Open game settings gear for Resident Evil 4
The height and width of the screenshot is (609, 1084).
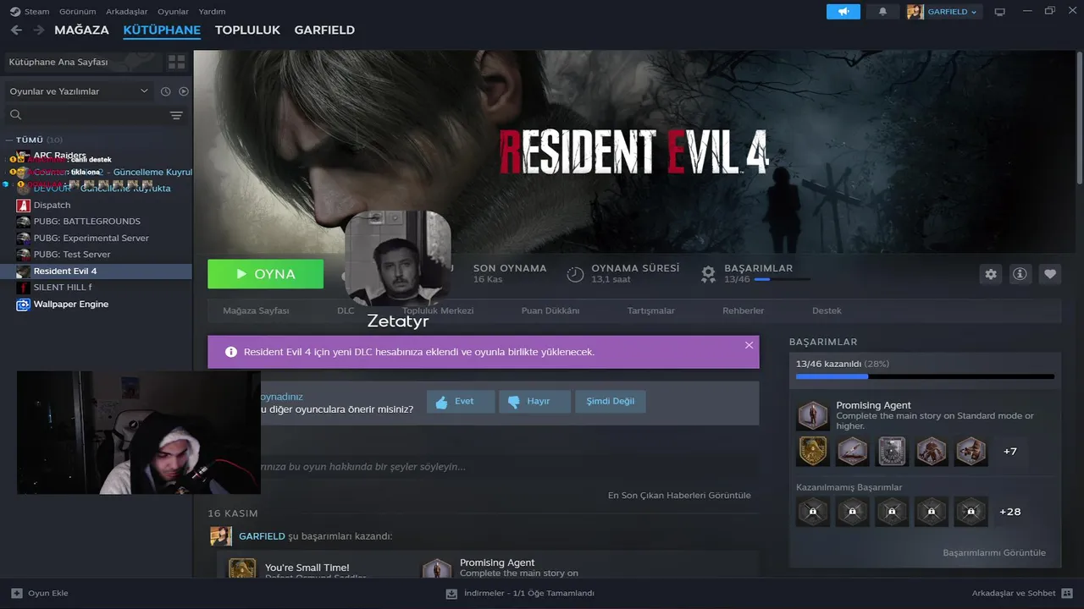tap(991, 274)
